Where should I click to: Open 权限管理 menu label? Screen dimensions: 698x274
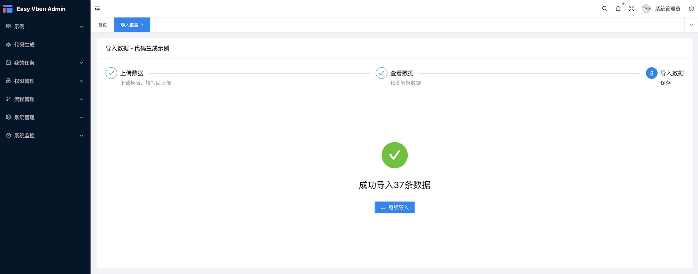[24, 81]
